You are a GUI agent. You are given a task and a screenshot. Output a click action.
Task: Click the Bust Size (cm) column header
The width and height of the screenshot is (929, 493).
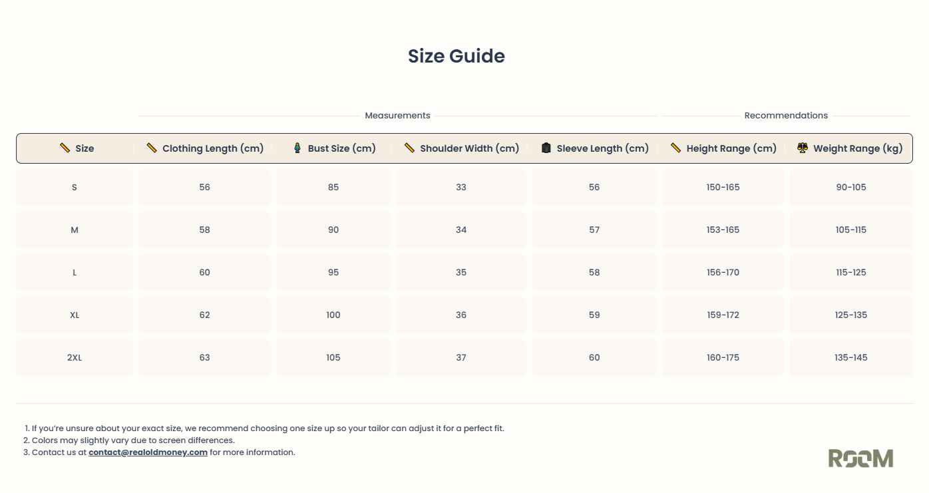click(x=342, y=148)
